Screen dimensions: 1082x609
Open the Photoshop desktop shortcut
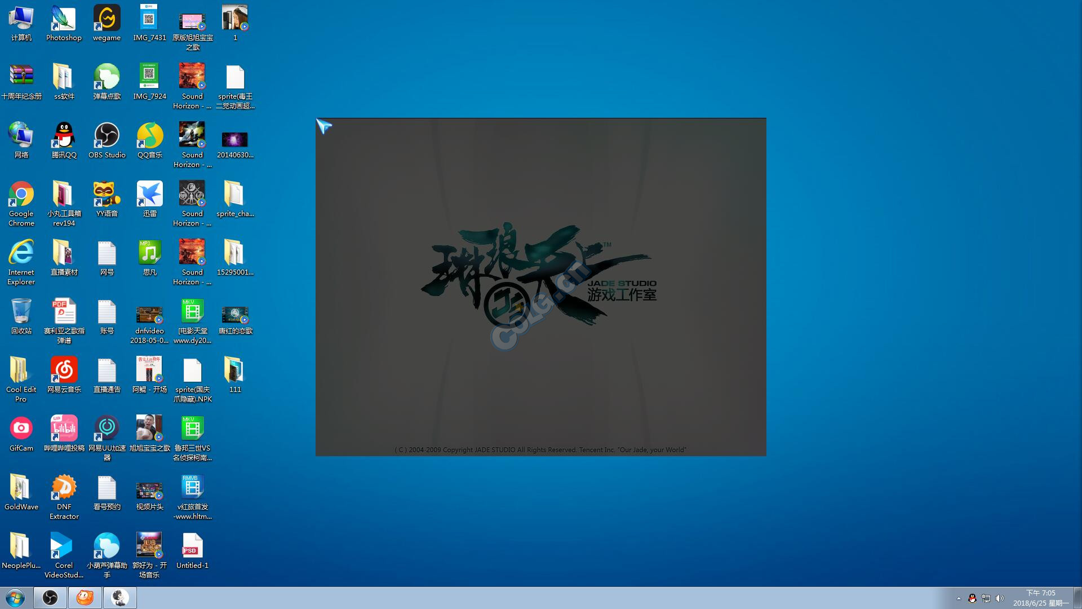pyautogui.click(x=64, y=20)
